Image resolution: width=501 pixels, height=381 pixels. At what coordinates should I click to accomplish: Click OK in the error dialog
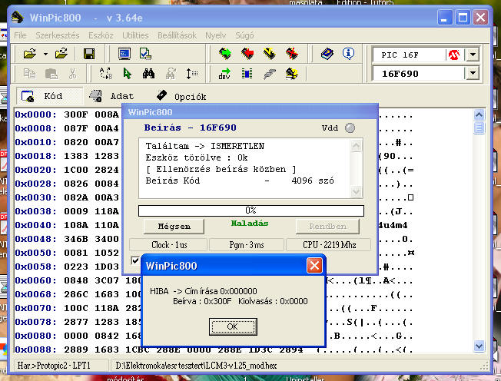click(x=233, y=326)
